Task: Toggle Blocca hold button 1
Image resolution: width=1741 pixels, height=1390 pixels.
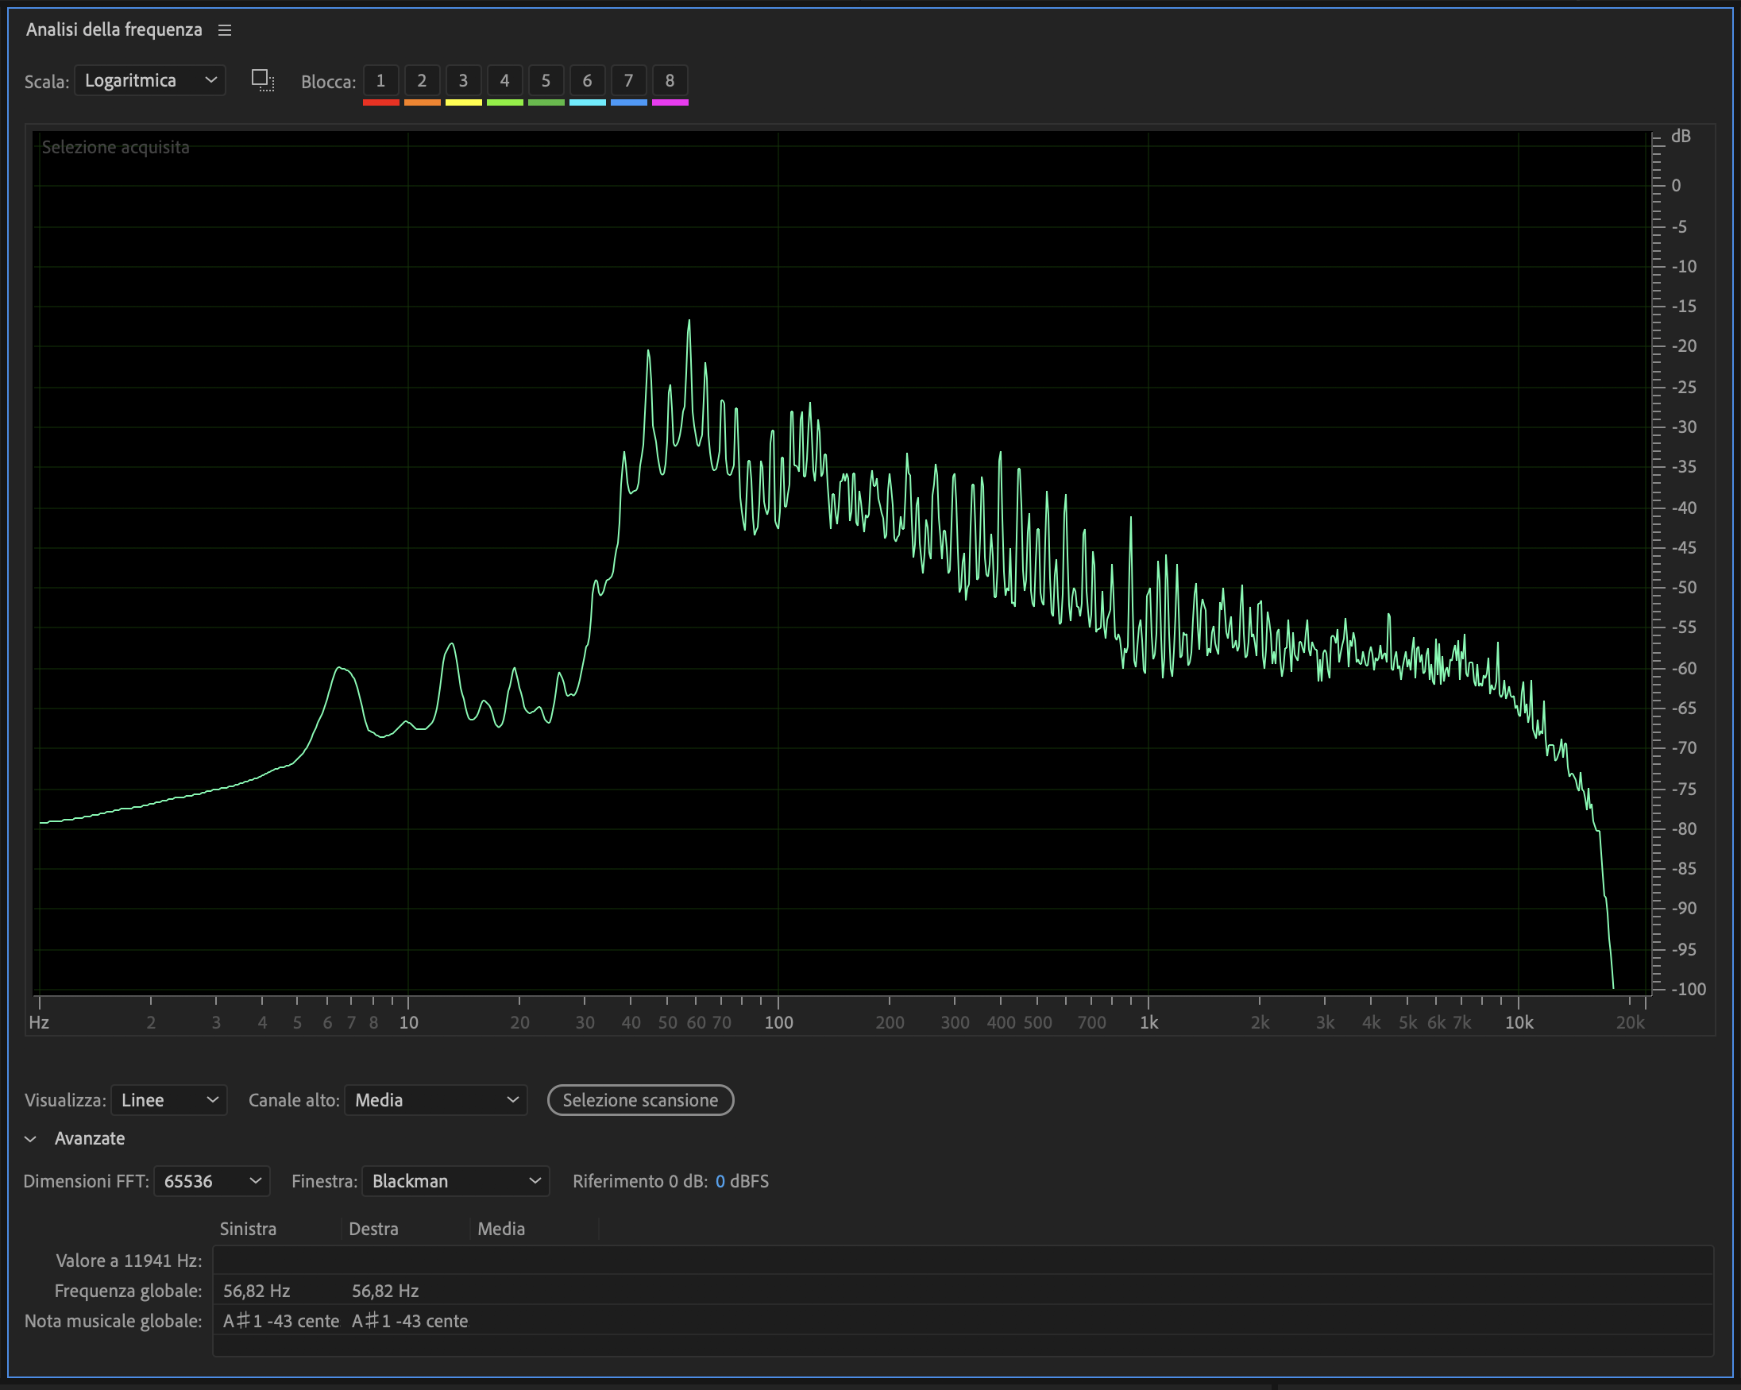Action: [380, 80]
